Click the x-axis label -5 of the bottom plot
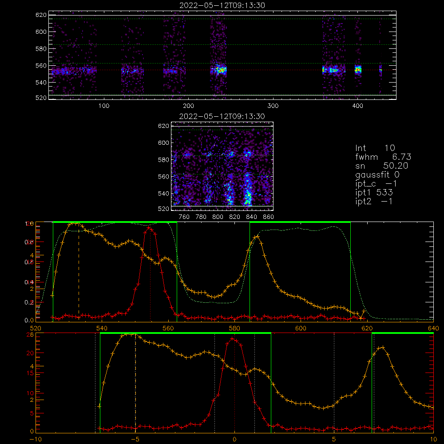The width and height of the screenshot is (444, 444). coord(135,440)
